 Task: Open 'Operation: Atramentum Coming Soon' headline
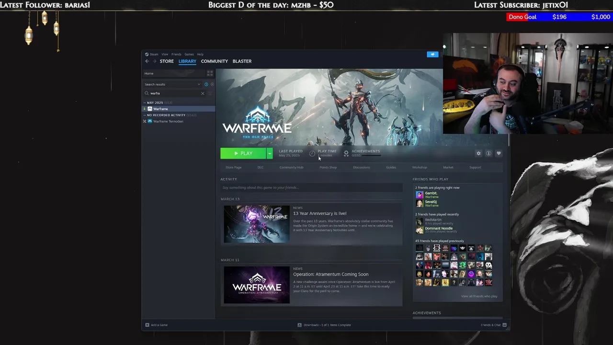[x=331, y=274]
